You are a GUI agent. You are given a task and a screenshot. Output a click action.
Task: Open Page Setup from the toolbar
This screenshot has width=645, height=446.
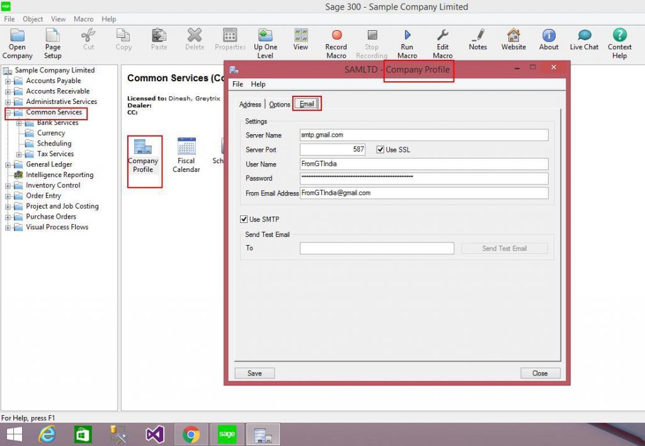(53, 43)
